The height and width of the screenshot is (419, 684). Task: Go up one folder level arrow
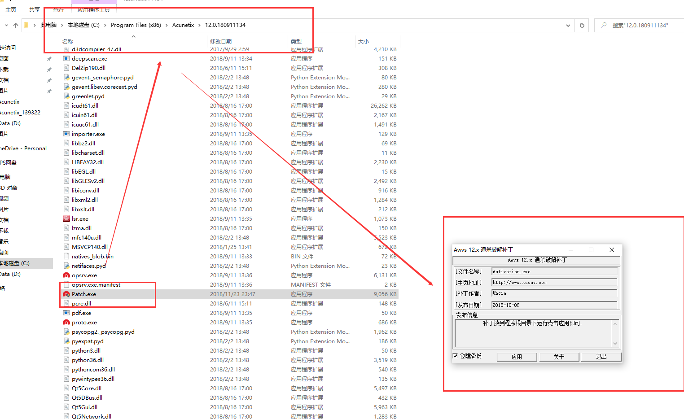pyautogui.click(x=16, y=25)
